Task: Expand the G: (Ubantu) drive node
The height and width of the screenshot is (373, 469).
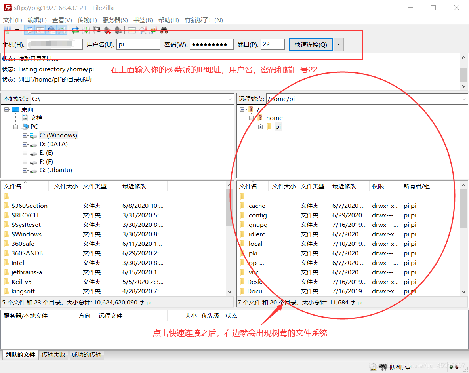Action: [25, 170]
